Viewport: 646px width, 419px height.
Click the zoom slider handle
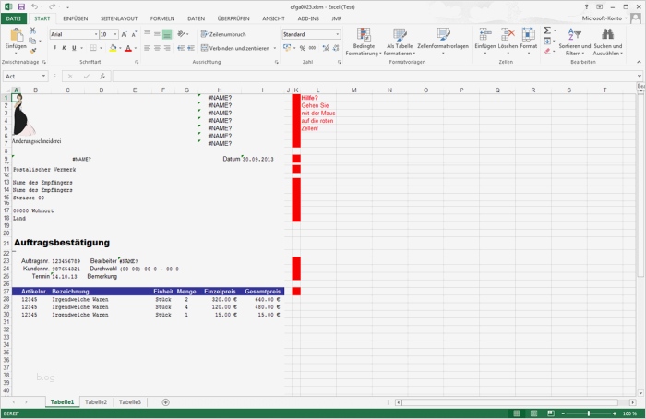tap(589, 413)
